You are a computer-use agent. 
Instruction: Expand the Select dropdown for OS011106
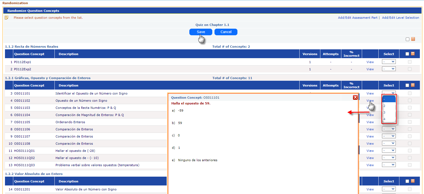[389, 129]
